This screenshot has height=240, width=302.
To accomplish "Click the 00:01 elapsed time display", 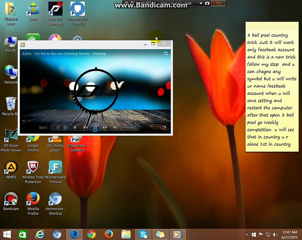I will pyautogui.click(x=43, y=128).
